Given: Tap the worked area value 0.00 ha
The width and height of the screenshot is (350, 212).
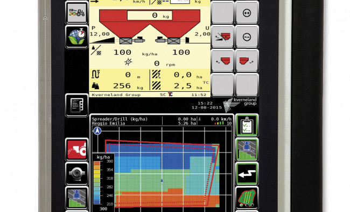Looking at the screenshot, I should [187, 119].
